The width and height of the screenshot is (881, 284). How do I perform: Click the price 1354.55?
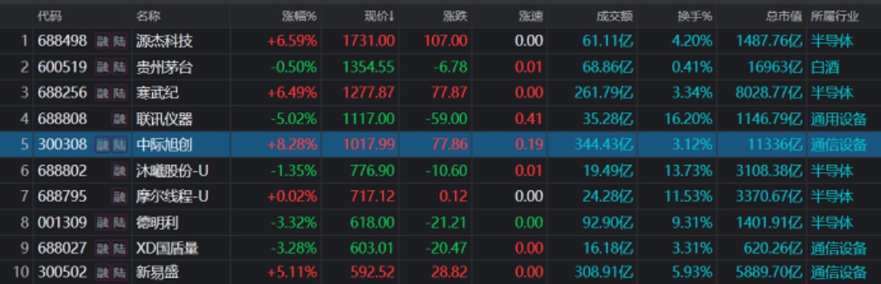coord(369,67)
